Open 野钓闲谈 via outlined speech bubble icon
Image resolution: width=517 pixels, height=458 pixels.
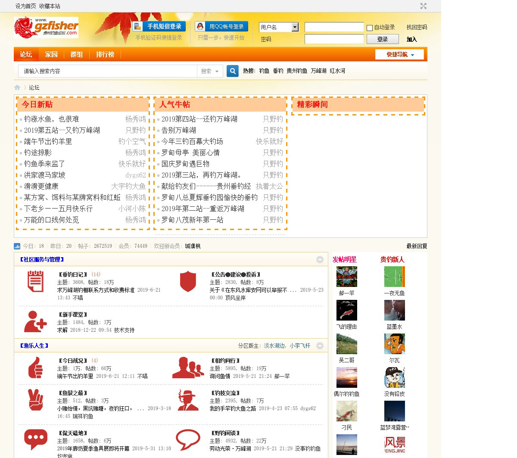tap(188, 440)
